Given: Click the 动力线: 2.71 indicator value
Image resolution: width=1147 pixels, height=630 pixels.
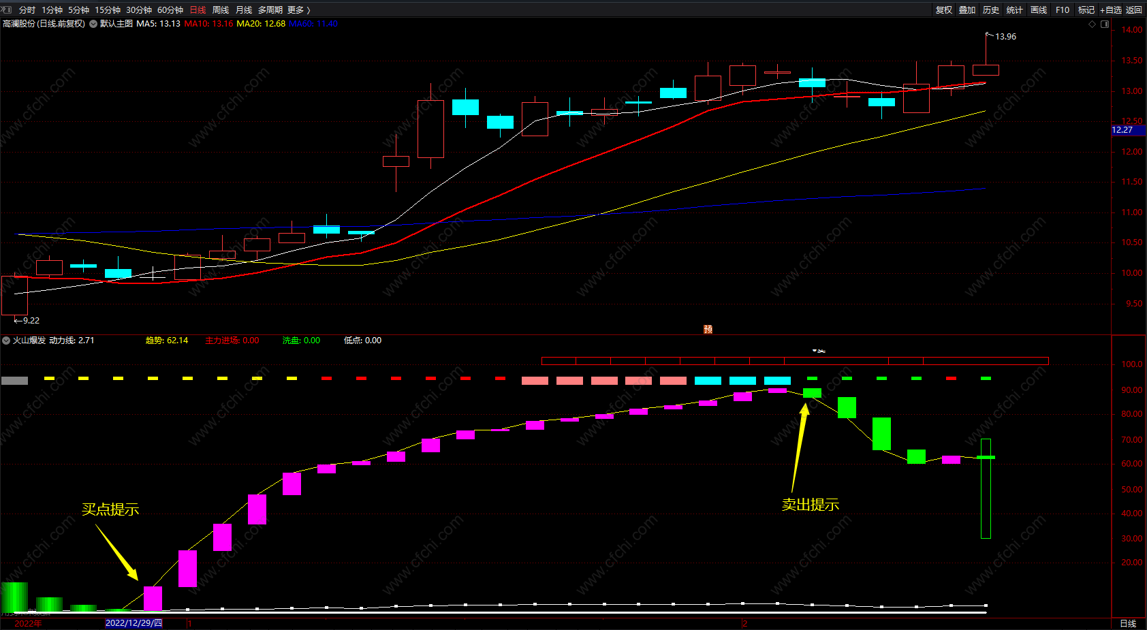Looking at the screenshot, I should (72, 341).
